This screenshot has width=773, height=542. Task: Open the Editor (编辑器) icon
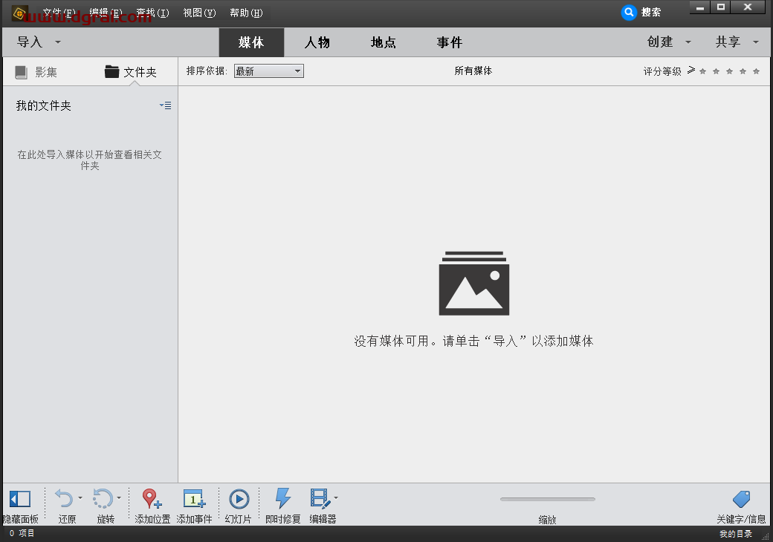(320, 498)
